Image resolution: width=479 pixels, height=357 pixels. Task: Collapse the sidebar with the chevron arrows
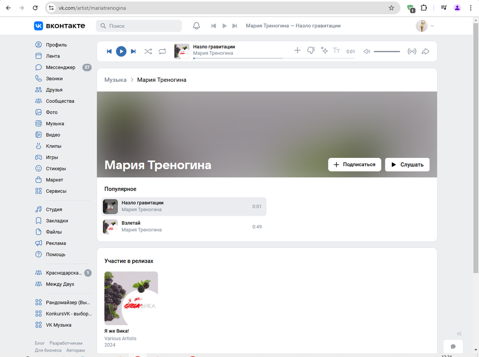[x=459, y=333]
